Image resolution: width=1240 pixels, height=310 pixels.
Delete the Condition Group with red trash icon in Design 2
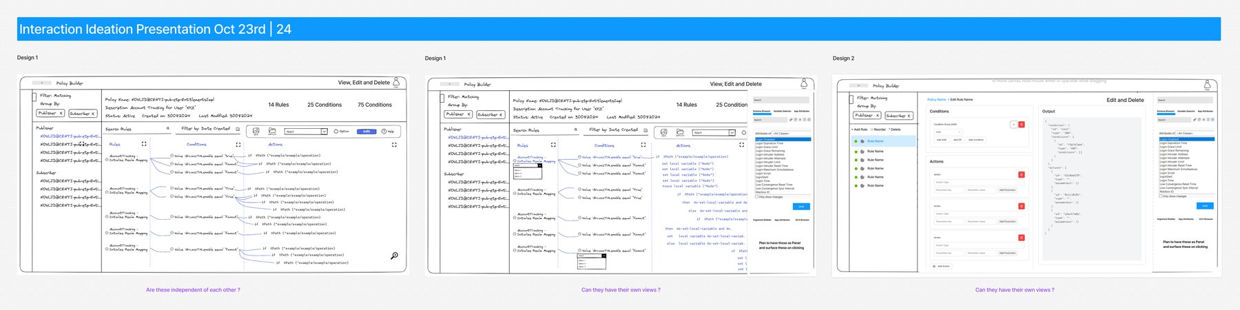(1022, 124)
